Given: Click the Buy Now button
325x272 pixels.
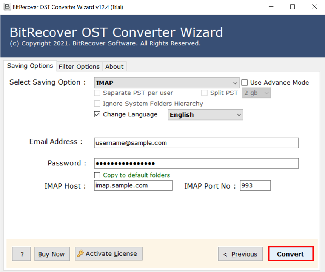Looking at the screenshot, I should point(52,254).
